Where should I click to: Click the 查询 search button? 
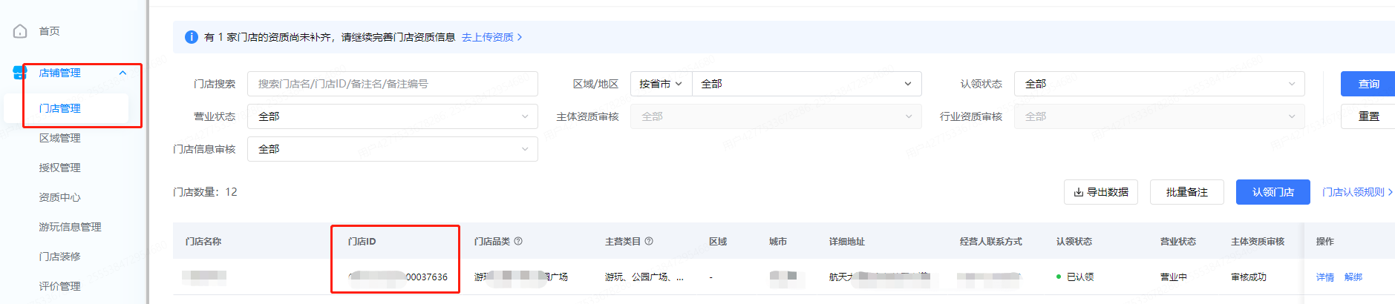pos(1368,84)
